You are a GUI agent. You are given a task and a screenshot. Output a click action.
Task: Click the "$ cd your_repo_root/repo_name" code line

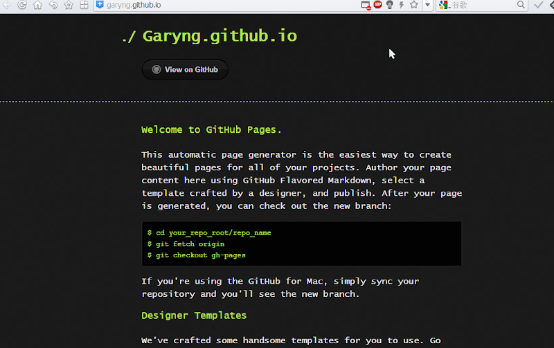(209, 233)
